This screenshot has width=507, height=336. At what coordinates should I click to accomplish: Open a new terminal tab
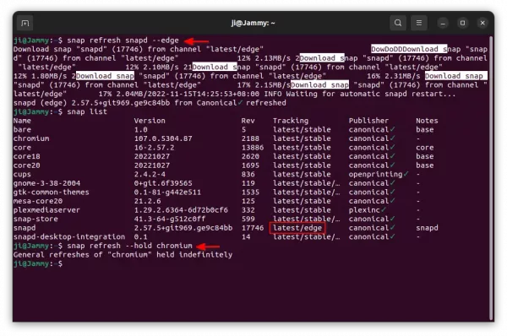pos(25,23)
